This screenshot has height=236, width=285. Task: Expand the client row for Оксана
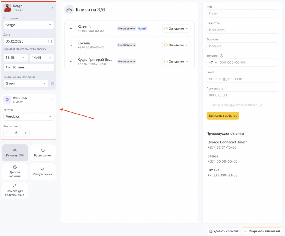point(71,45)
